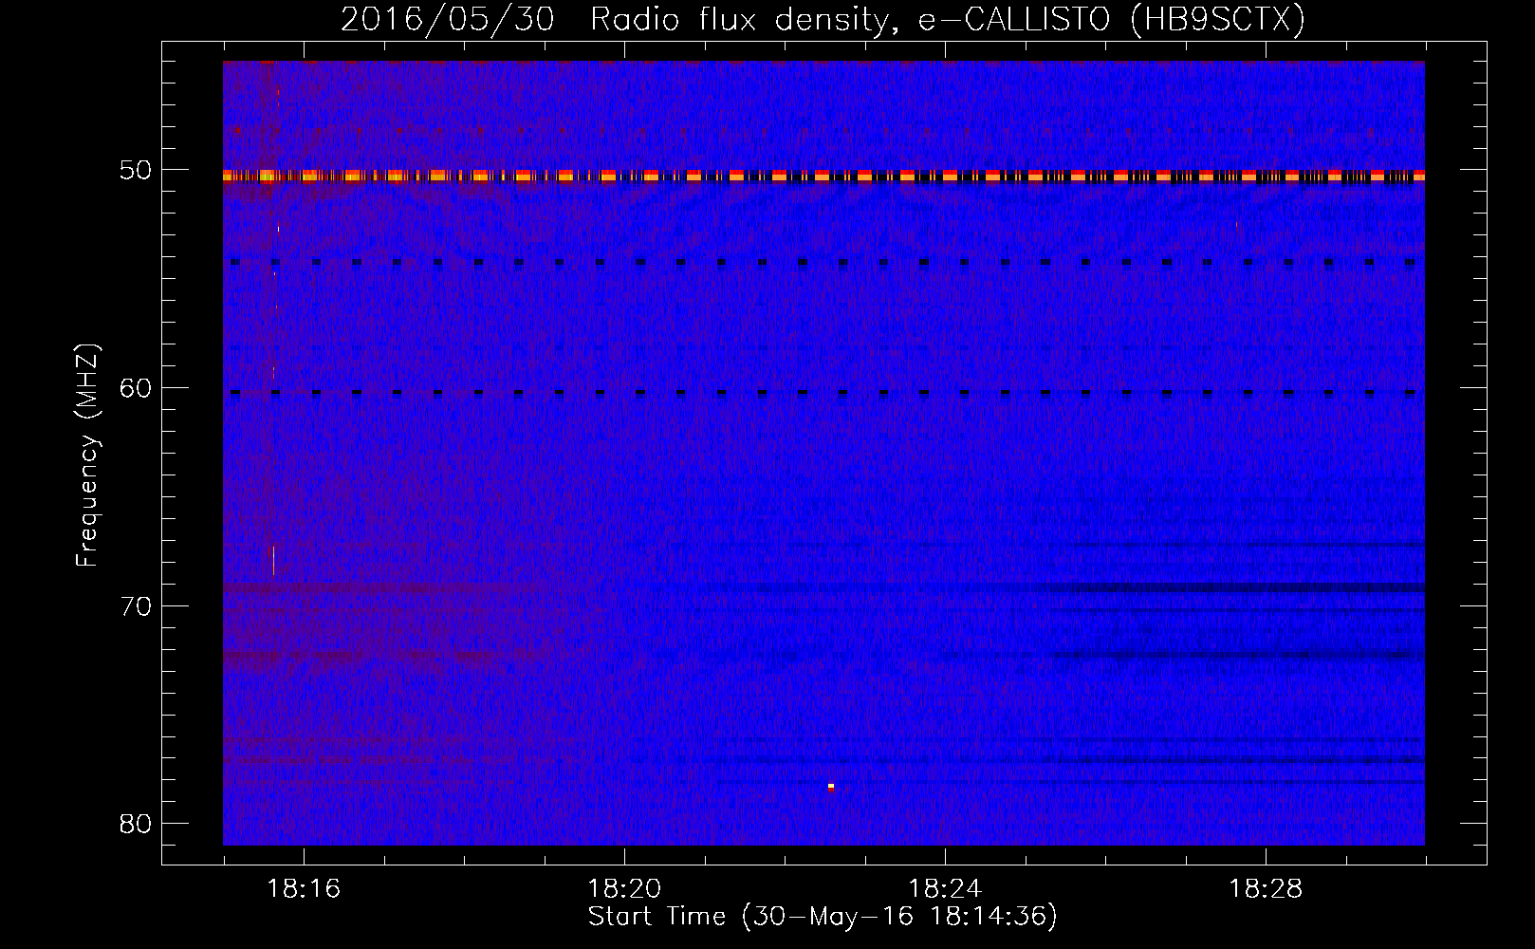The height and width of the screenshot is (949, 1535).
Task: Click the 'Frequency (MHZ)' axis label
Action: [87, 456]
